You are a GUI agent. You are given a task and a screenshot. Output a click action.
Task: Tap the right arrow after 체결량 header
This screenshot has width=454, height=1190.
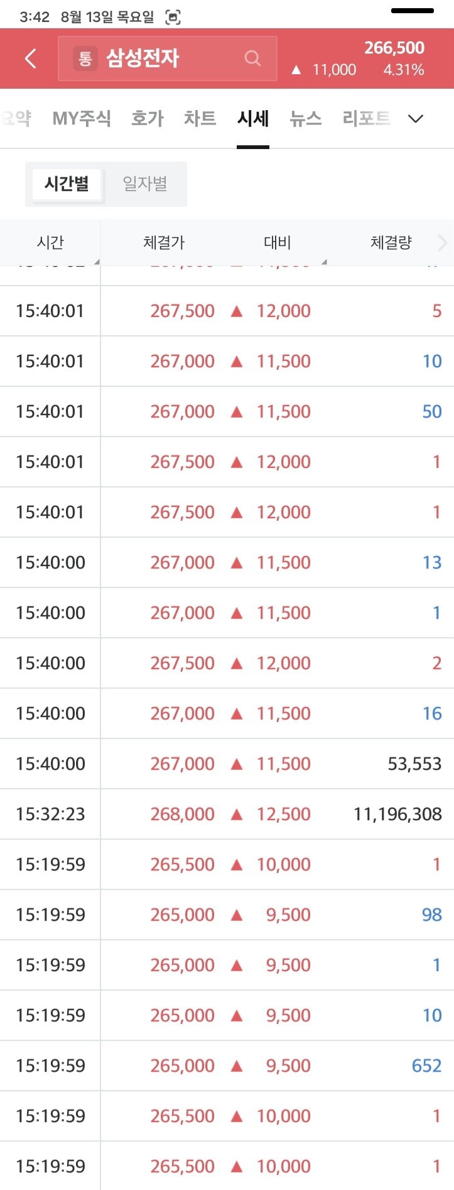442,242
